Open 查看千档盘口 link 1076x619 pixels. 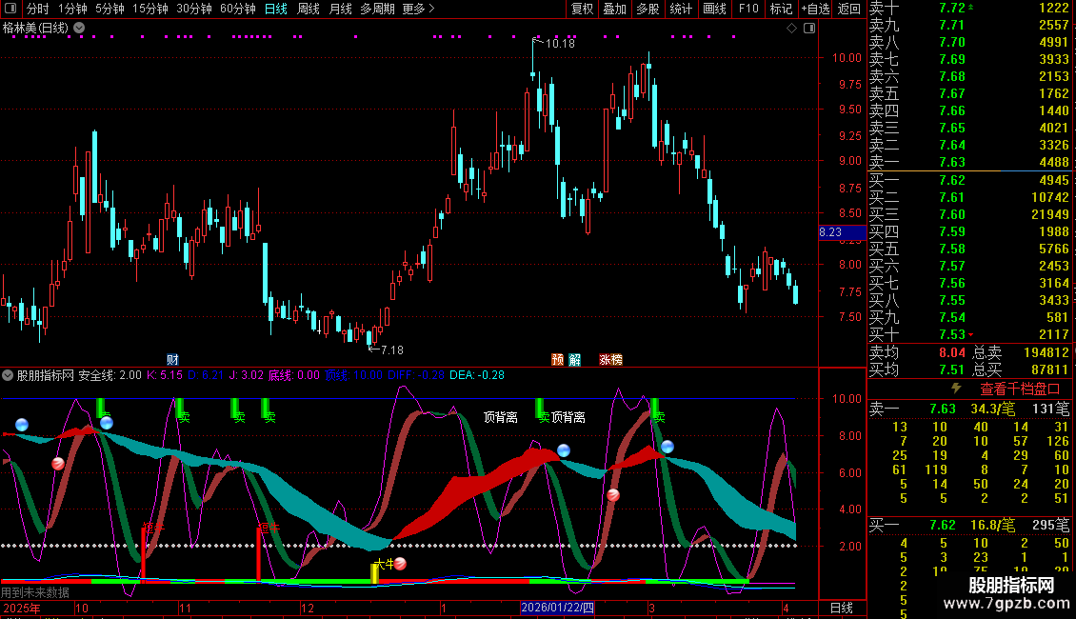[x=1021, y=389]
